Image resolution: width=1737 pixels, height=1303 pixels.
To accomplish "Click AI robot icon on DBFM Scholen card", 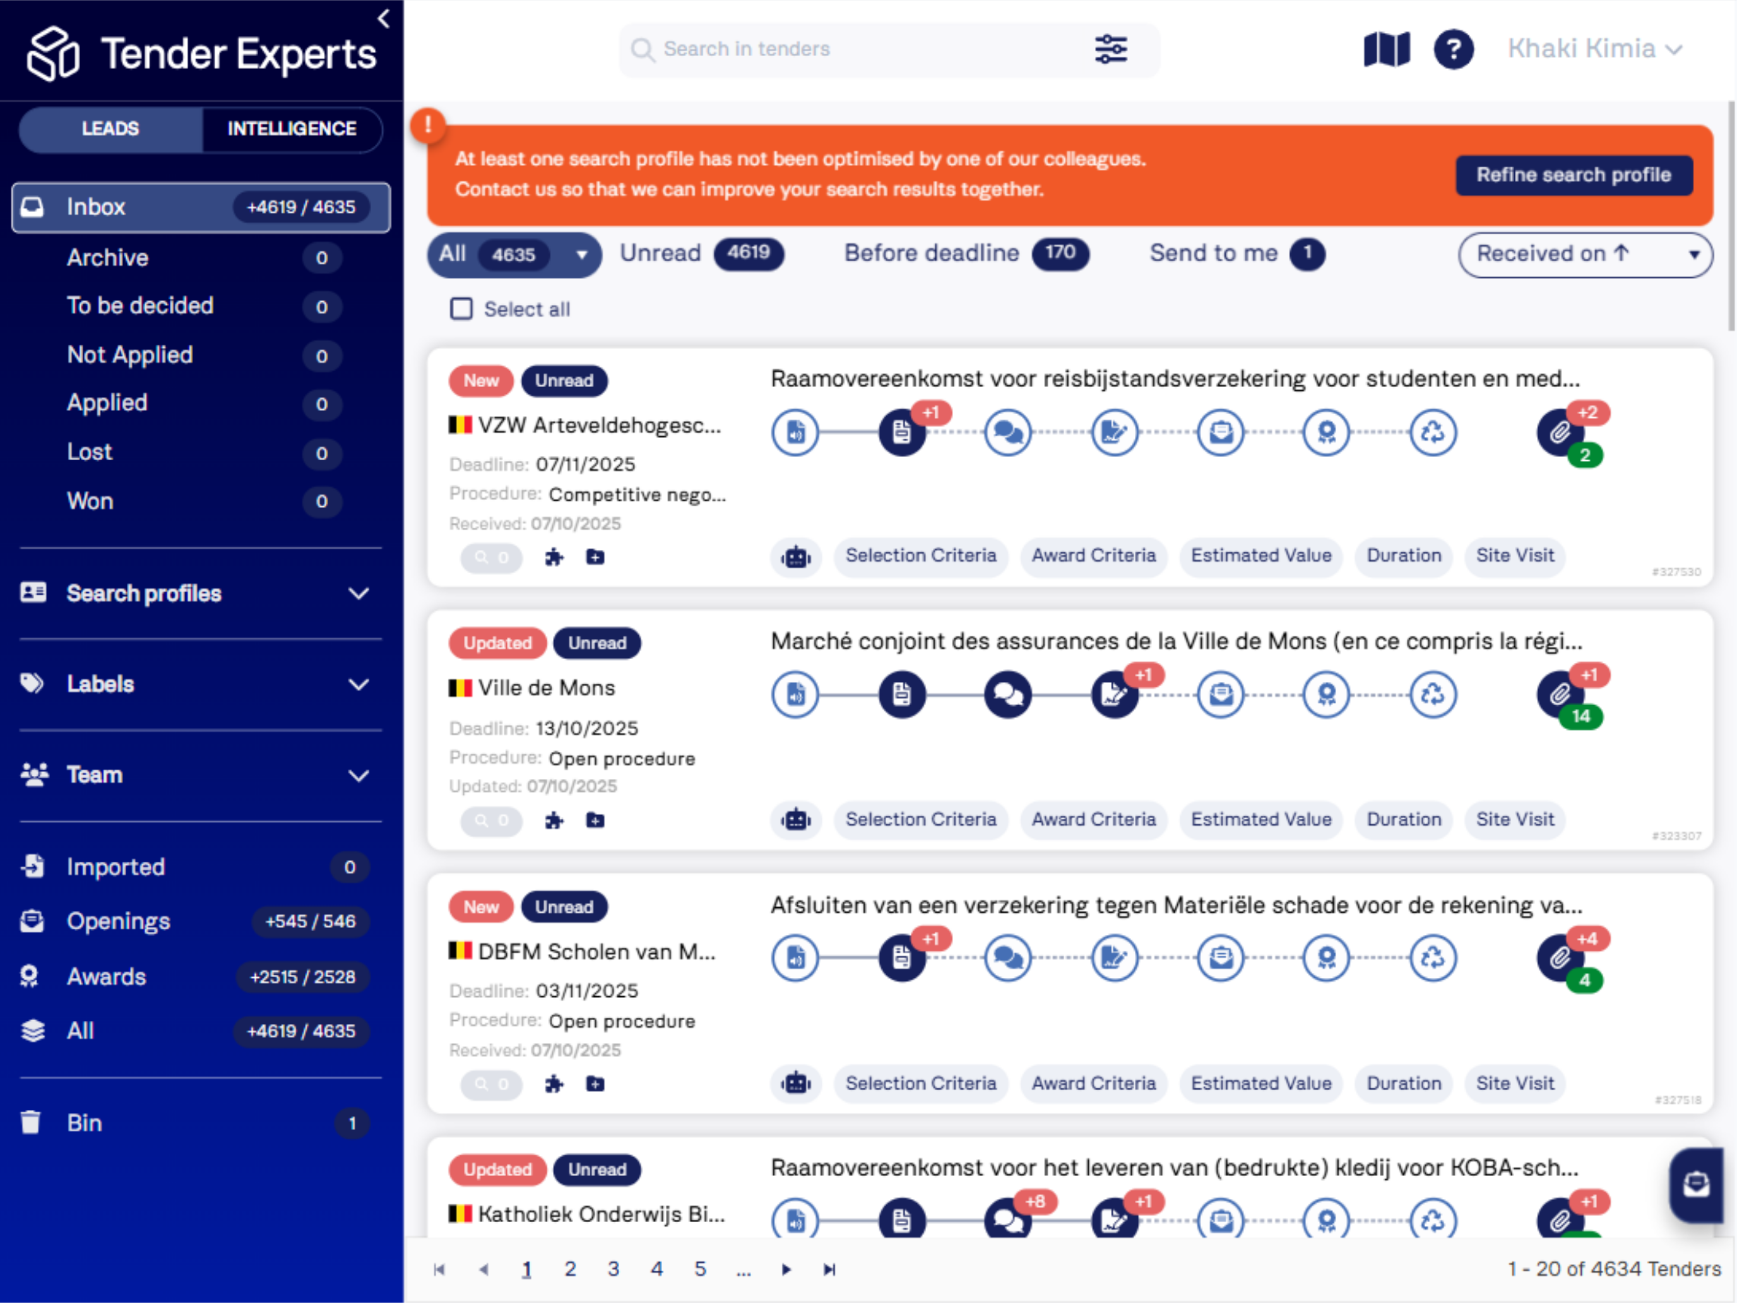I will coord(795,1084).
